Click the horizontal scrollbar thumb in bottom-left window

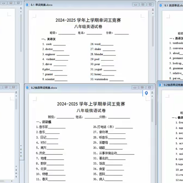point(2,181)
